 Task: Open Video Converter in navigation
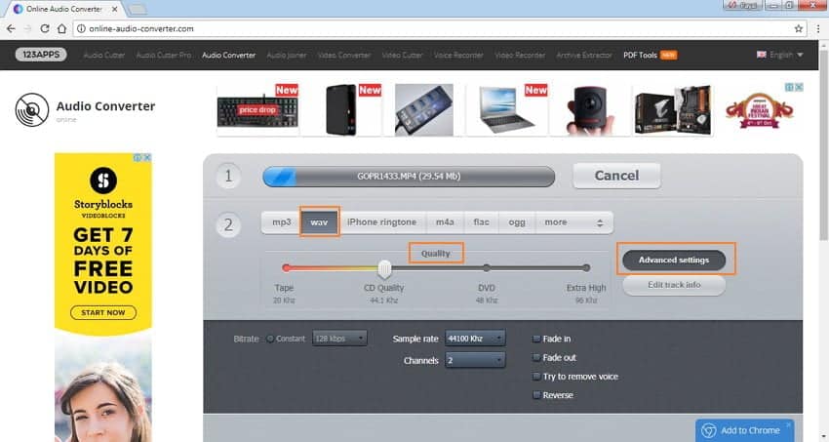344,55
